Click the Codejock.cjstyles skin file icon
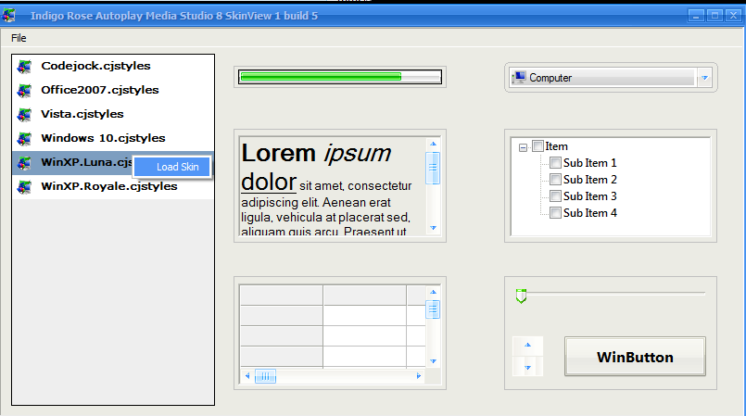 pos(24,66)
